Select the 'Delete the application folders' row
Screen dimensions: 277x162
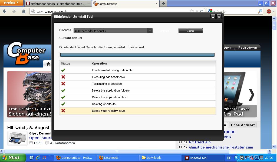click(x=138, y=90)
